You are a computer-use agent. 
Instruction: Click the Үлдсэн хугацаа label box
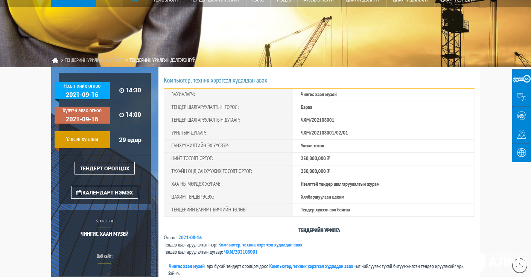82,139
